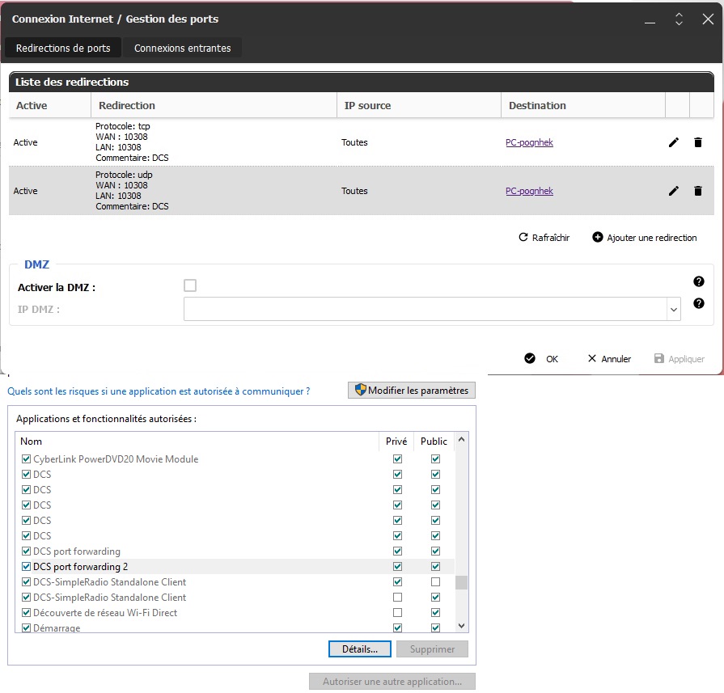Delete the tcp 10308 redirection
The height and width of the screenshot is (693, 724).
click(698, 142)
